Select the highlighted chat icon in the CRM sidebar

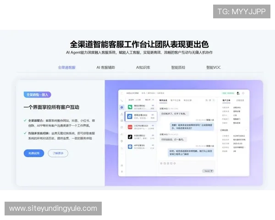pyautogui.click(x=122, y=107)
